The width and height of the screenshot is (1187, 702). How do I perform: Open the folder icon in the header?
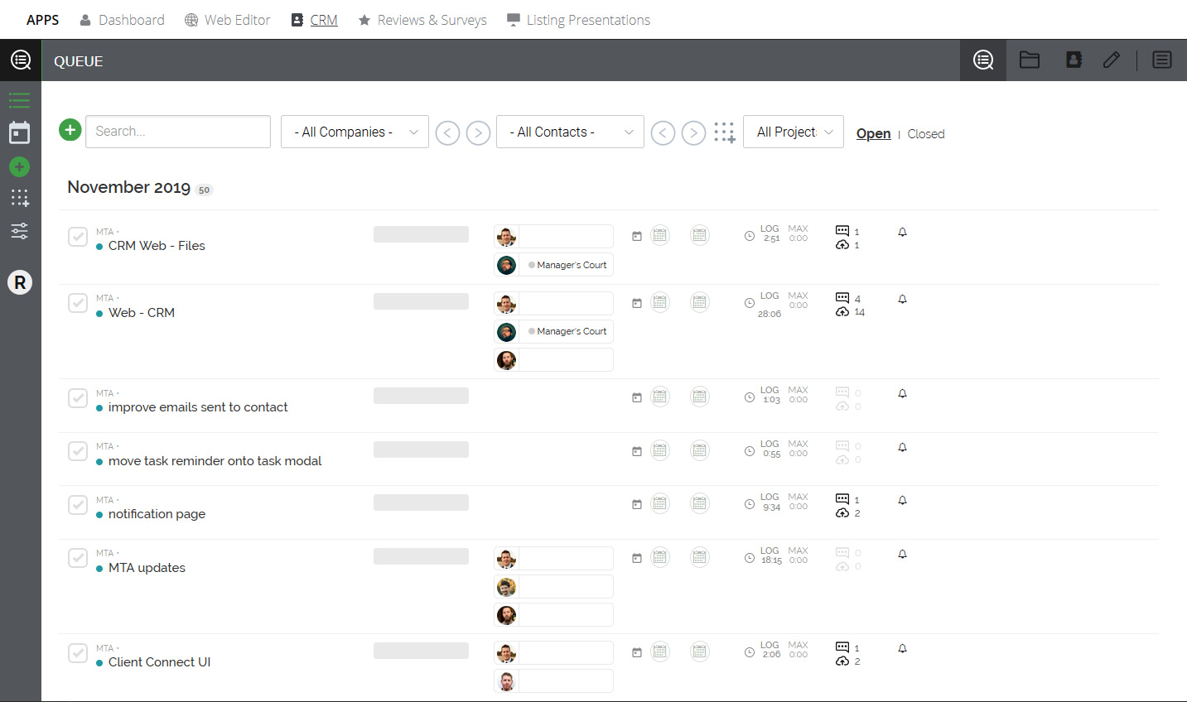[1030, 60]
